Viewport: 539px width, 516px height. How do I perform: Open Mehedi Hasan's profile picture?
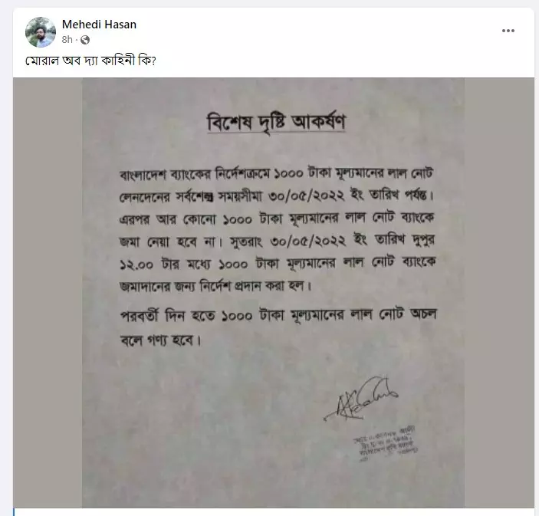(41, 32)
